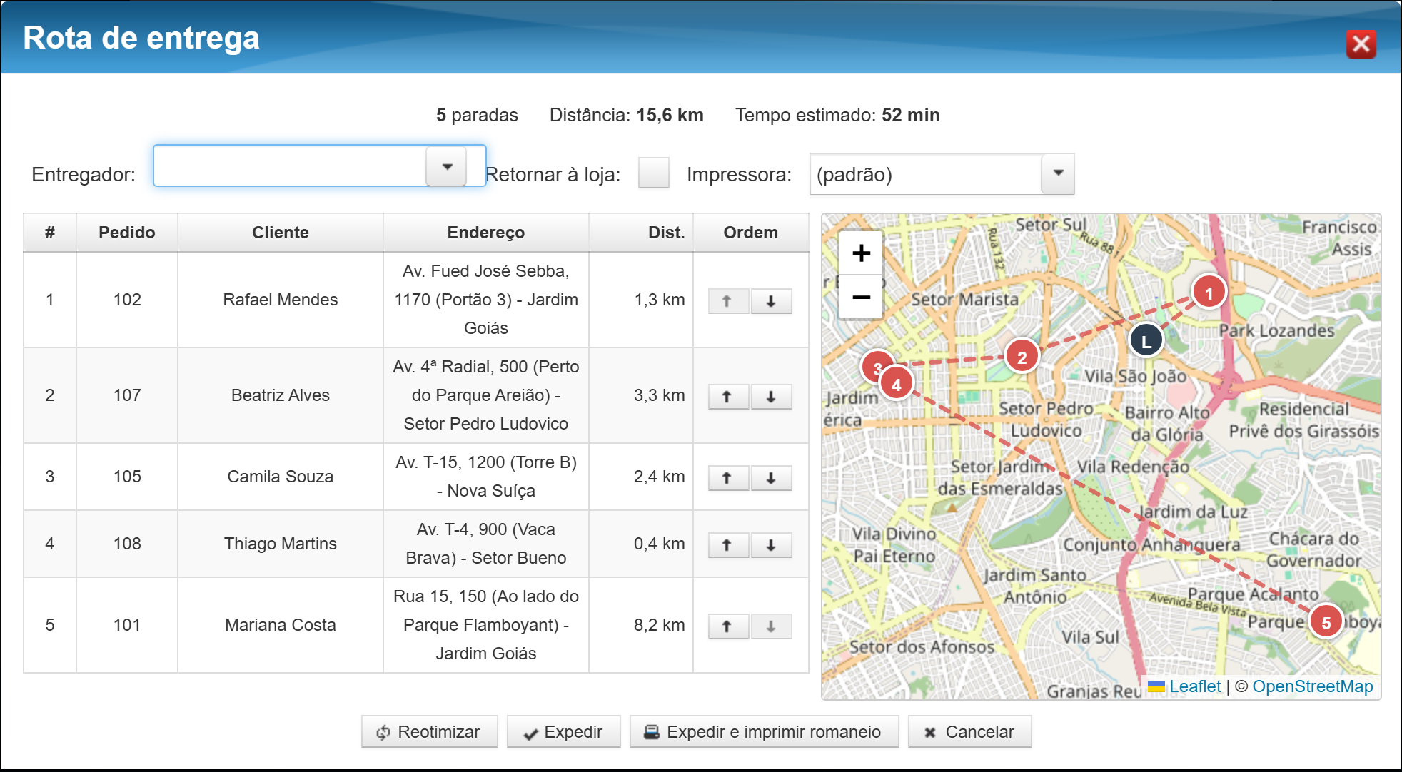Move Beatriz Alves order up
Viewport: 1402px width, 772px height.
click(727, 397)
